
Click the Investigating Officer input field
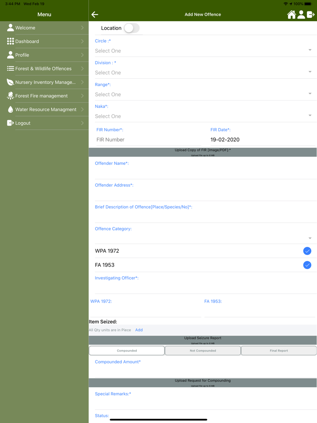pyautogui.click(x=206, y=288)
